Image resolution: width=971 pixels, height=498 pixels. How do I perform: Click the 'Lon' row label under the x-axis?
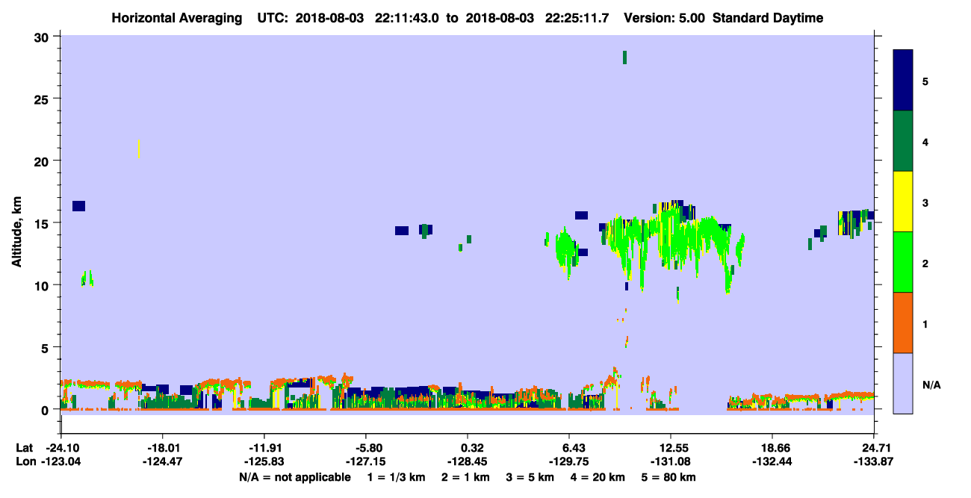point(25,461)
